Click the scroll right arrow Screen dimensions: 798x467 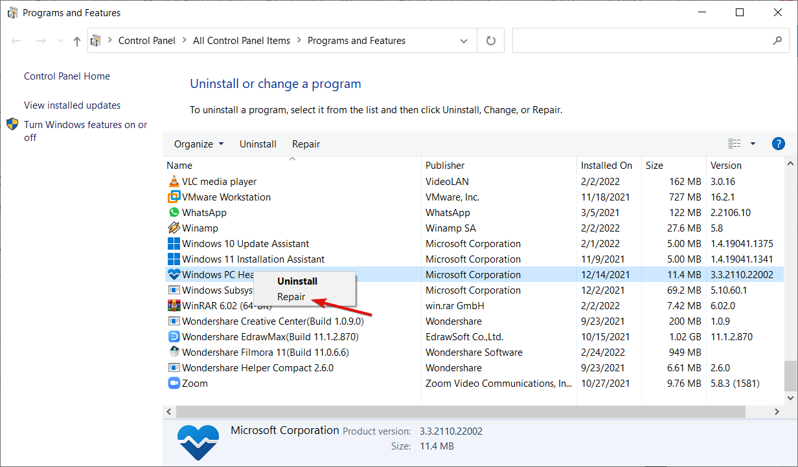pos(778,412)
